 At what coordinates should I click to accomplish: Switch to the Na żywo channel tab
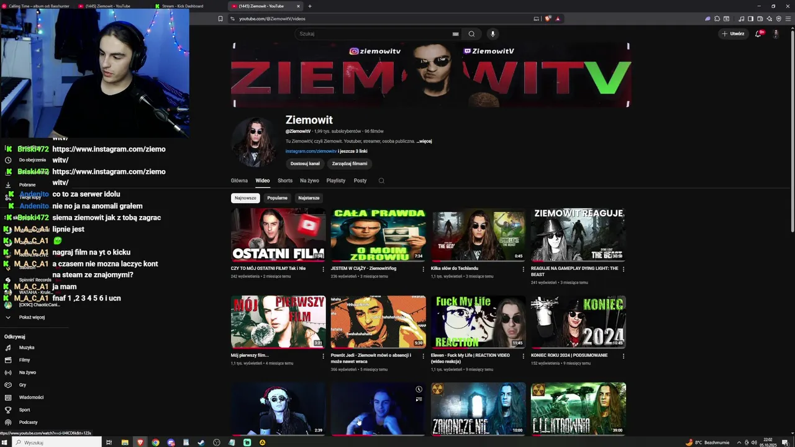point(309,181)
